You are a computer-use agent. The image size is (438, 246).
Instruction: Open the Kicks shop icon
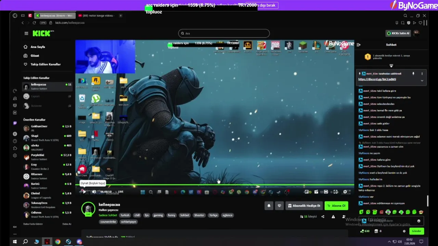pos(376,231)
